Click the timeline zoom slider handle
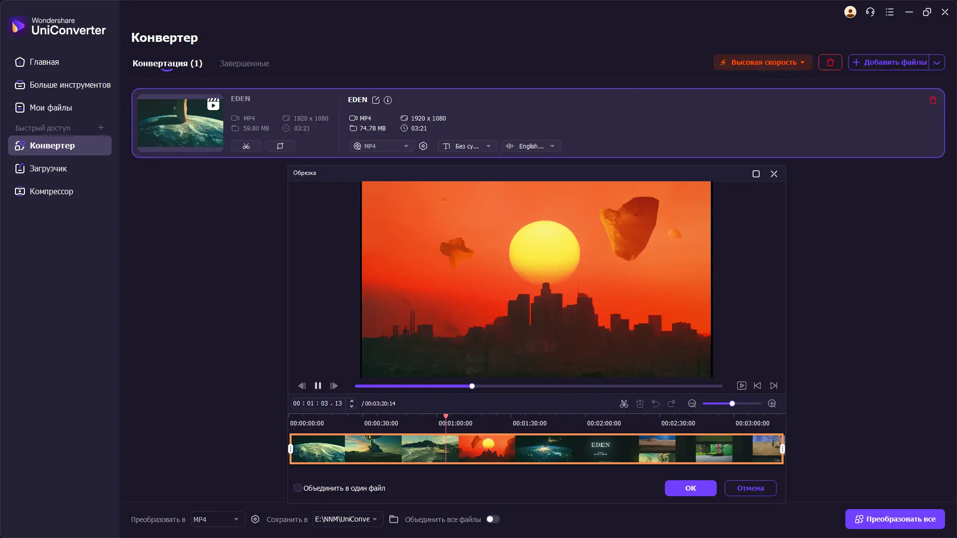This screenshot has width=957, height=538. (x=732, y=403)
